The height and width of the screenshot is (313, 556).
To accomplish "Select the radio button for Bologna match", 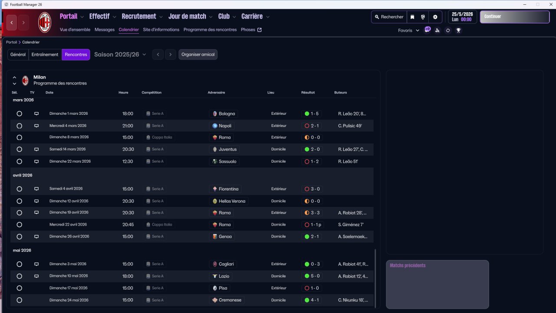I will click(19, 114).
